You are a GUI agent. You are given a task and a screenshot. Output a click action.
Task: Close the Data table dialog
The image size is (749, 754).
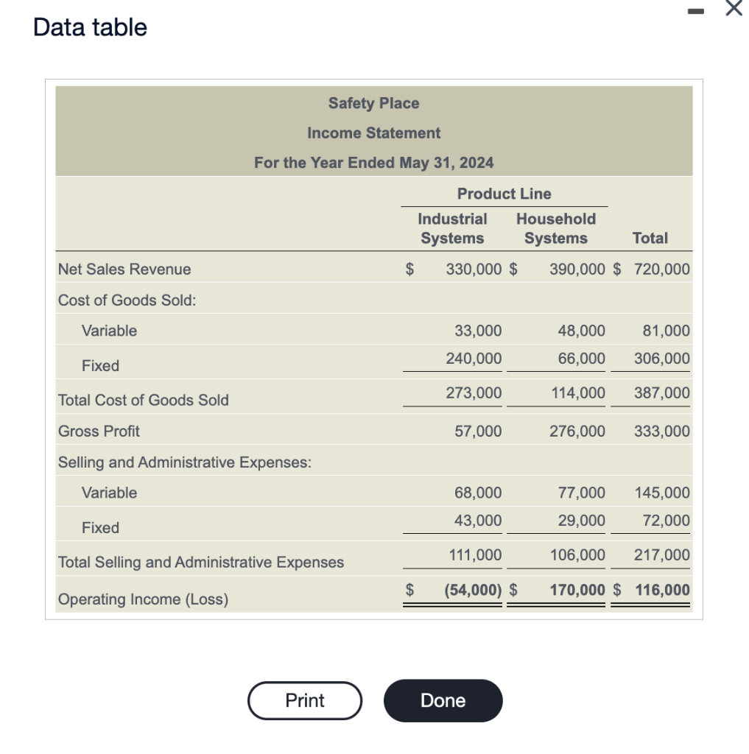point(733,10)
